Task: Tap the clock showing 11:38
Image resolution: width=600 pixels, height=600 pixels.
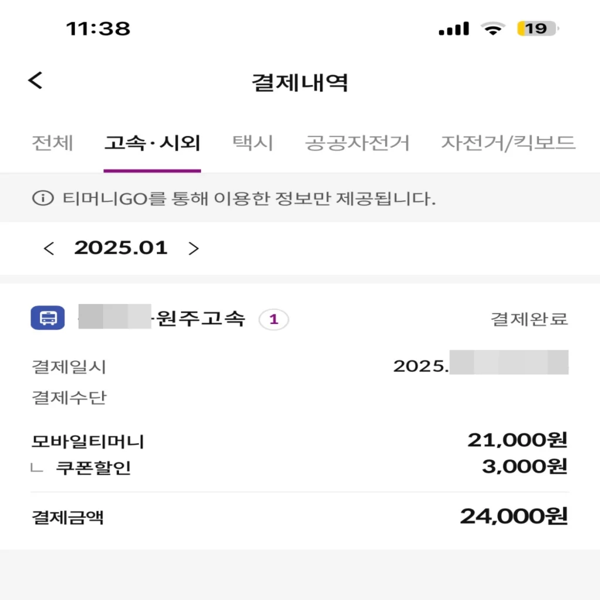Action: (x=97, y=28)
